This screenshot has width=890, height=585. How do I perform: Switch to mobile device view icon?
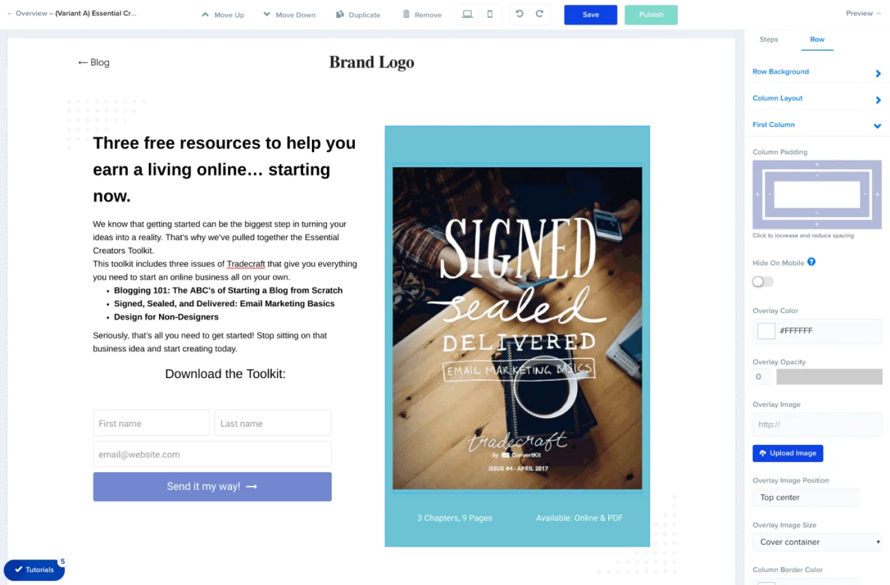pyautogui.click(x=490, y=14)
